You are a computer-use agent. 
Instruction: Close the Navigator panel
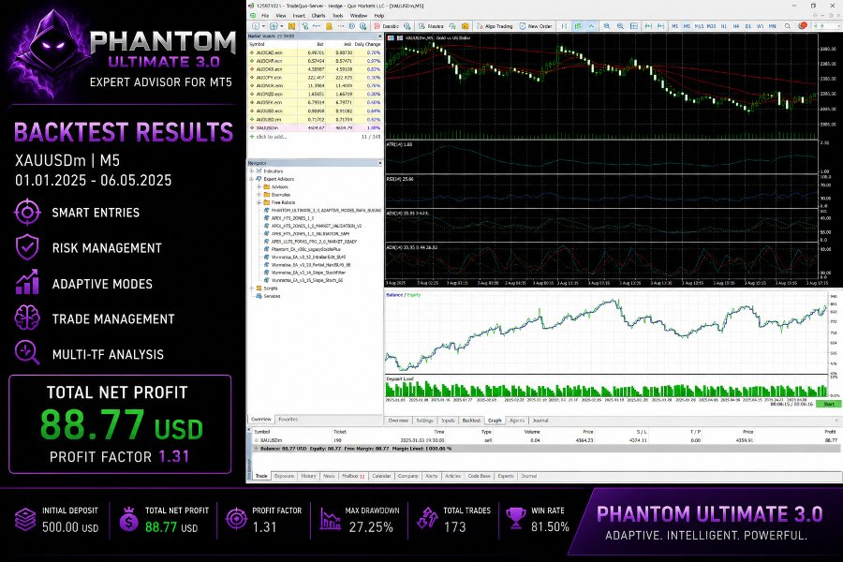pyautogui.click(x=379, y=163)
